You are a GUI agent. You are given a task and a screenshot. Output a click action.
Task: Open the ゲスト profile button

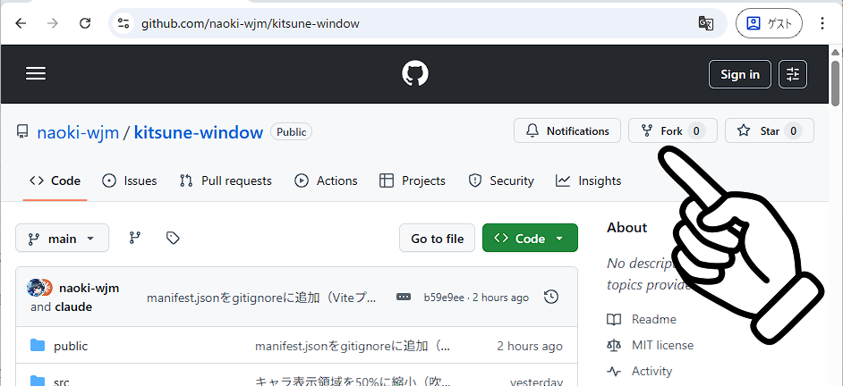pos(769,23)
